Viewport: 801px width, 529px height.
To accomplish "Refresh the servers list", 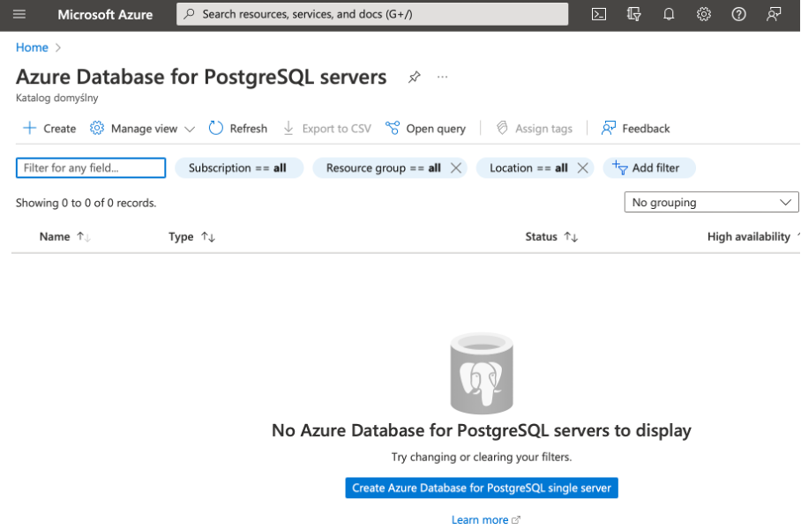I will (x=238, y=128).
